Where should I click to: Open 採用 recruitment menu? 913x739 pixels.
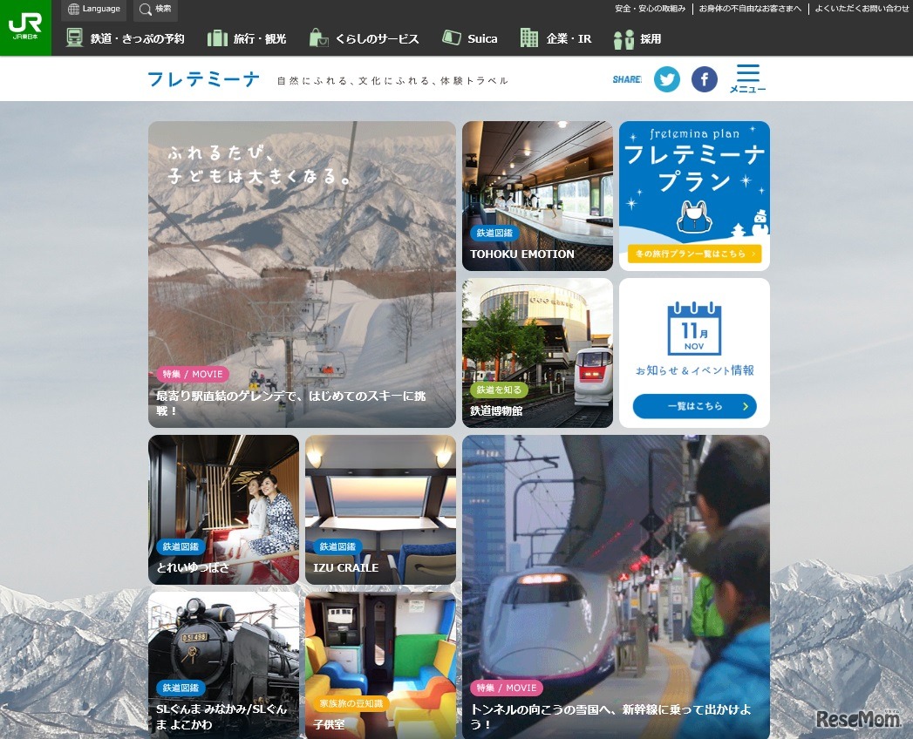(x=637, y=38)
